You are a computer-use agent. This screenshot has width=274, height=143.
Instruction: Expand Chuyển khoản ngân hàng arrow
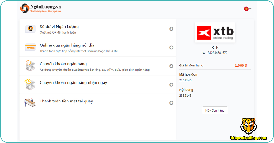click(x=171, y=66)
